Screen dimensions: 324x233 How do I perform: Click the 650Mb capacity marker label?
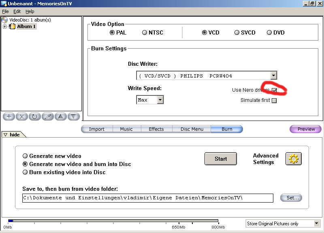tap(179, 227)
